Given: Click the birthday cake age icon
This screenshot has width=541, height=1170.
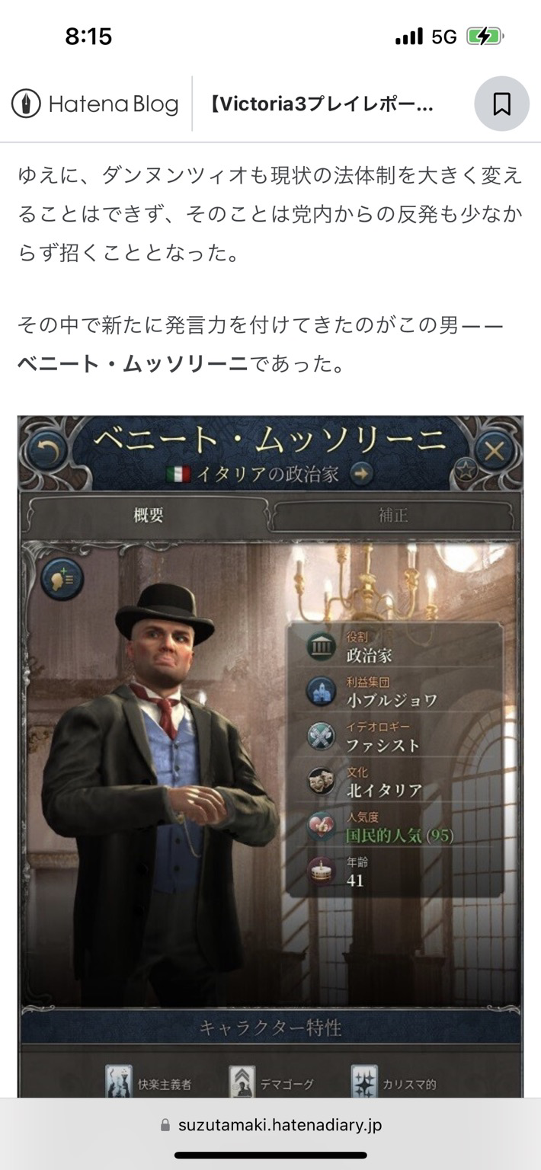Looking at the screenshot, I should 321,871.
